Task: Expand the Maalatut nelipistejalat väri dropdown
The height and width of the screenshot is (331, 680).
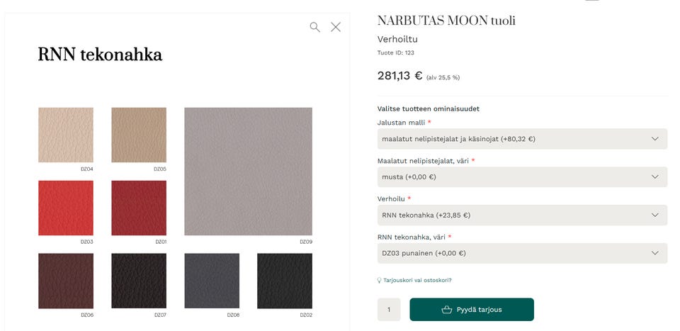Action: [x=522, y=177]
